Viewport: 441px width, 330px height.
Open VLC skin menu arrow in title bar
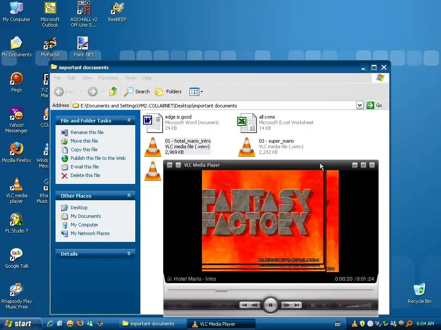pos(170,165)
